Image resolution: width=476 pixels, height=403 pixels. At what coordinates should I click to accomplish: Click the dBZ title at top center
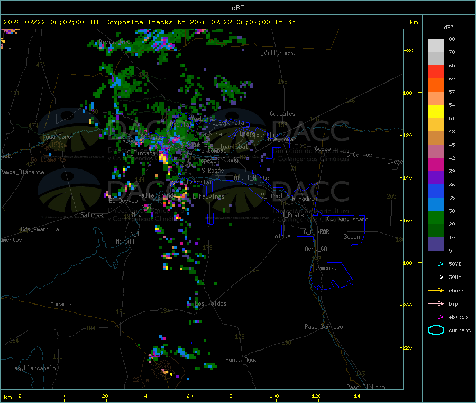click(x=237, y=8)
